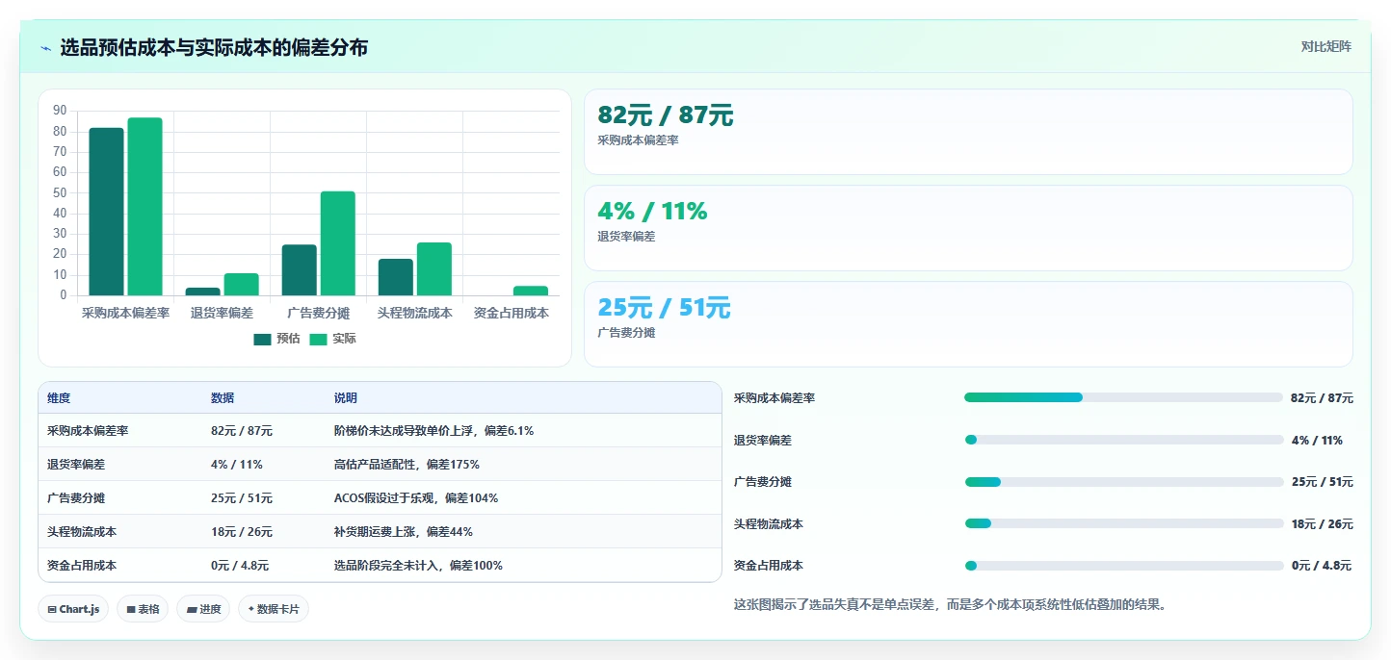
Task: Toggle the 实际 legend swatch
Action: click(319, 339)
